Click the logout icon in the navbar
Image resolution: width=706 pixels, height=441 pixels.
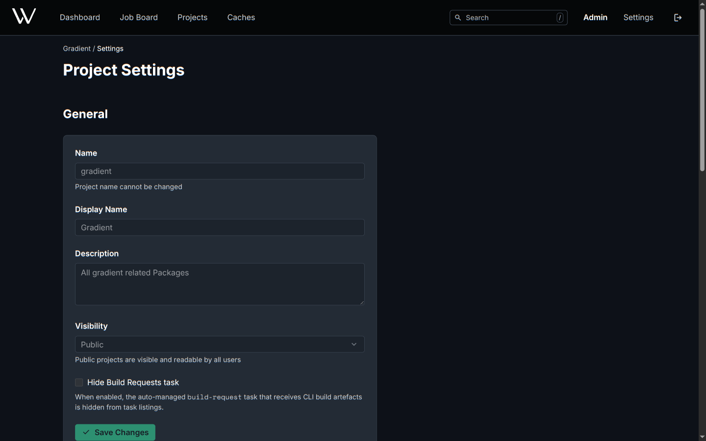pos(678,18)
